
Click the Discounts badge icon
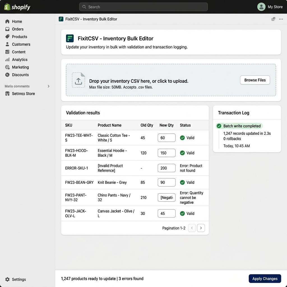7,75
